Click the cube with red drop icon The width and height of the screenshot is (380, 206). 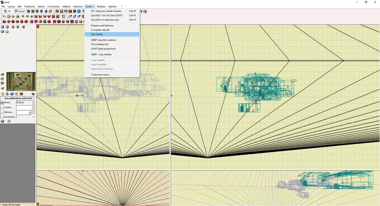9,22
